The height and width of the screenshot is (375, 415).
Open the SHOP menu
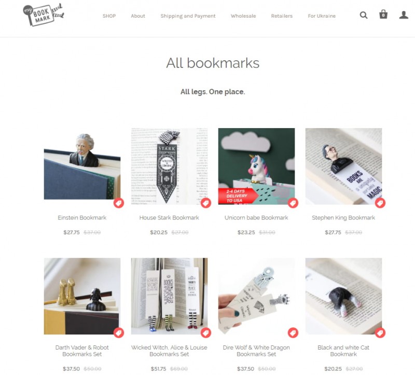pos(109,16)
